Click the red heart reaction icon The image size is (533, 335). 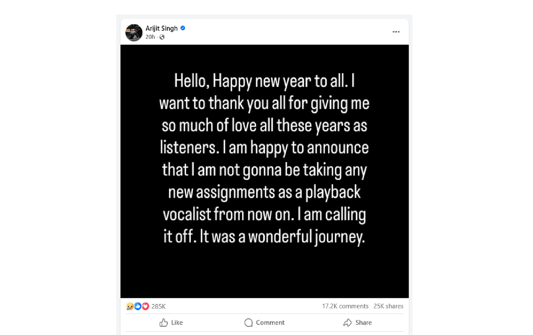click(145, 306)
